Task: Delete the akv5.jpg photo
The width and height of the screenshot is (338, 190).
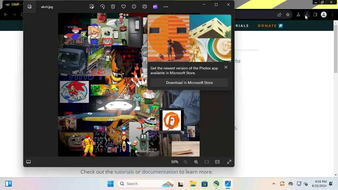Action: 113,7
